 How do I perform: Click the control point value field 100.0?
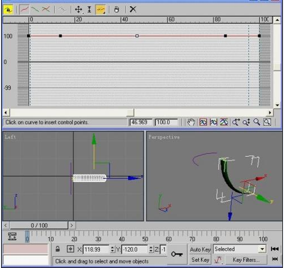coord(166,122)
